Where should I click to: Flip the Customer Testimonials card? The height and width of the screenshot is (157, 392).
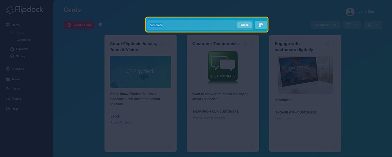251,146
